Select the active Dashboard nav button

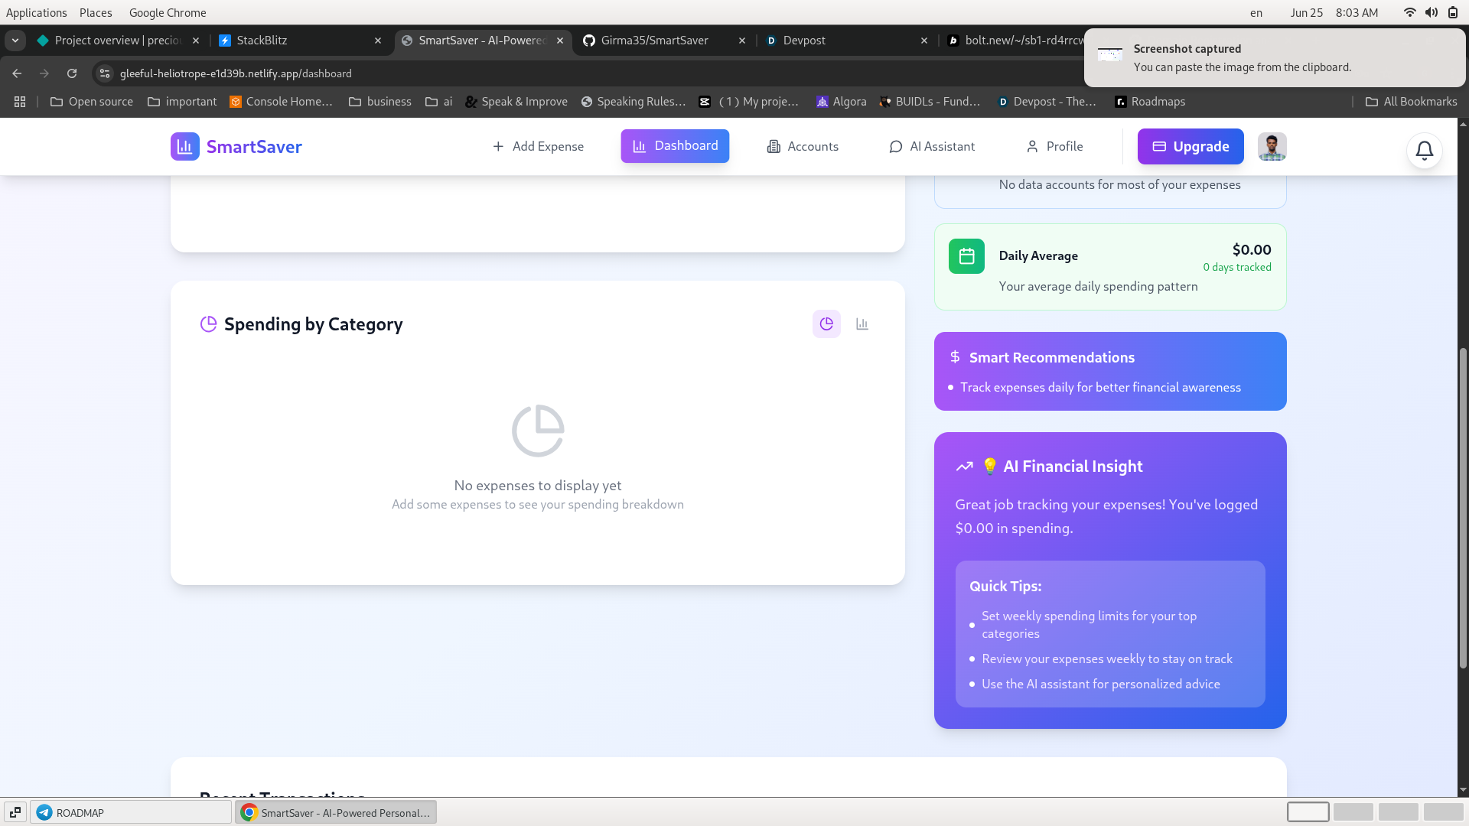click(x=675, y=146)
